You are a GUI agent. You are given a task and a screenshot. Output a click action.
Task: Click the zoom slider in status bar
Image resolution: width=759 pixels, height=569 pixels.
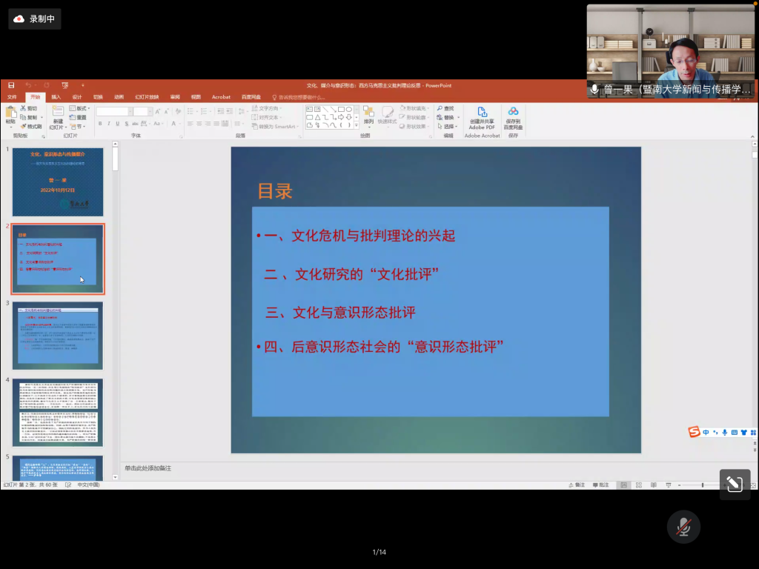point(703,485)
